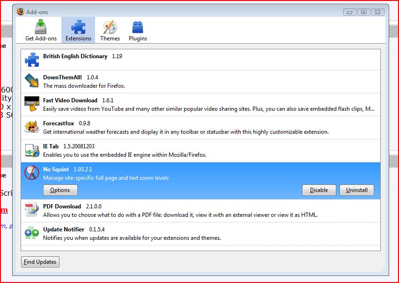
Task: Click the IE Tab icon
Action: pos(32,150)
